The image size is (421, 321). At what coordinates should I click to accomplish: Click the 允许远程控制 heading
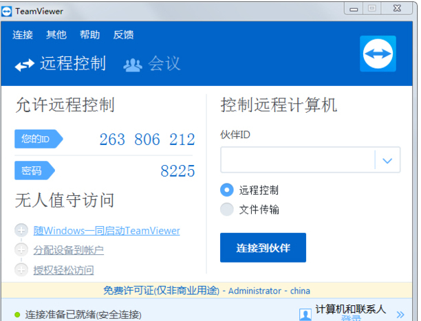point(65,104)
